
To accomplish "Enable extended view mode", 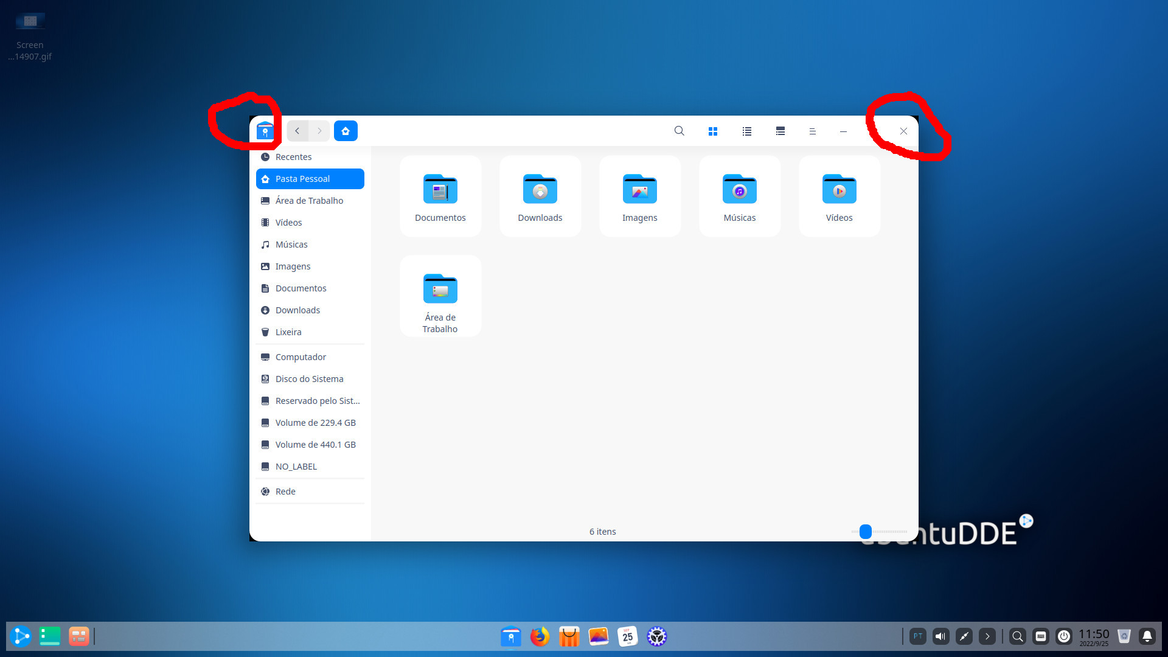I will click(x=780, y=131).
